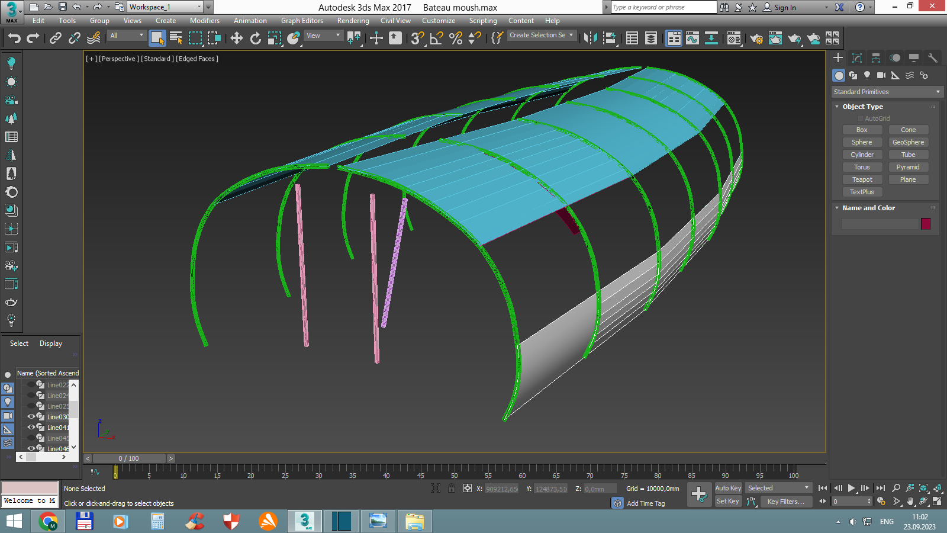947x533 pixels.
Task: Toggle the Angle Snap tool
Action: coord(437,38)
